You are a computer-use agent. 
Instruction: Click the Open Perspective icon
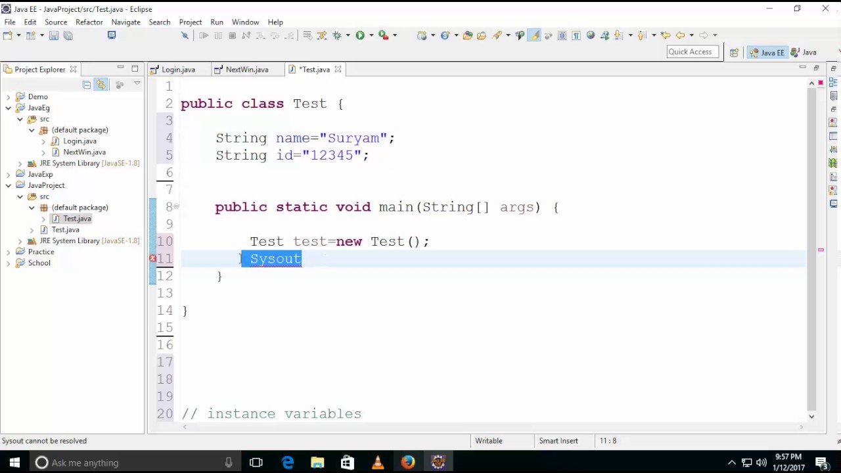[x=734, y=53]
